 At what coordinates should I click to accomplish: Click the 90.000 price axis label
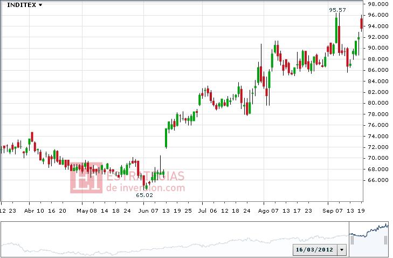[x=378, y=48]
